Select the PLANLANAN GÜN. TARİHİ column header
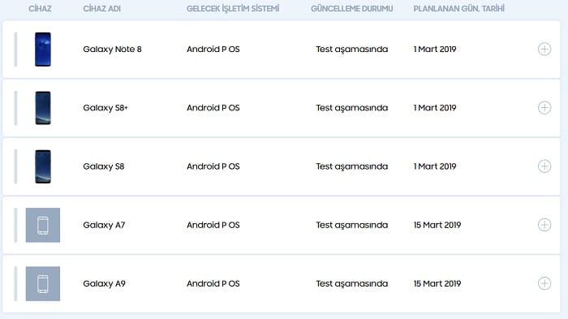This screenshot has height=319, width=568. (459, 9)
